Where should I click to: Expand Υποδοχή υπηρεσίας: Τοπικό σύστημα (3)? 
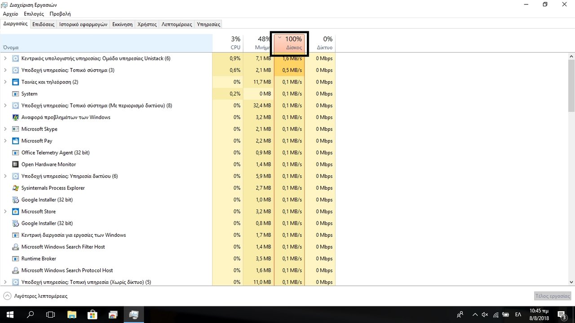coord(5,70)
